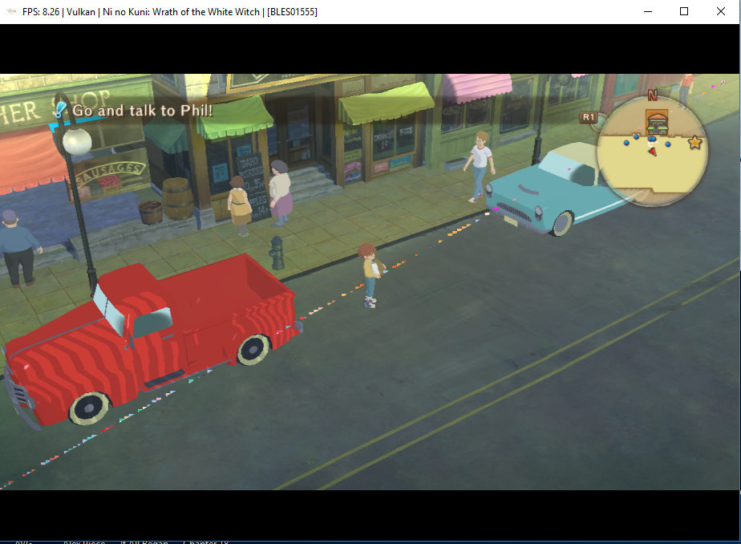Click the green fire hydrant on sidewalk
This screenshot has height=544, width=741.
pos(277,253)
